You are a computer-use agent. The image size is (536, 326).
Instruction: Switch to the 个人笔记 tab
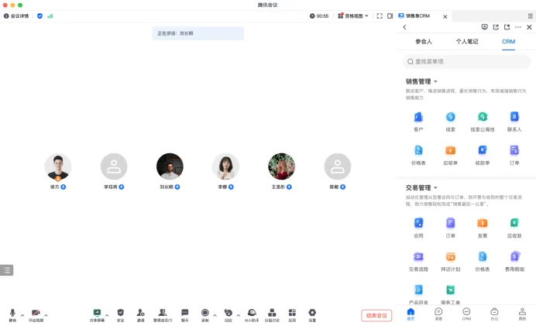[x=466, y=41]
